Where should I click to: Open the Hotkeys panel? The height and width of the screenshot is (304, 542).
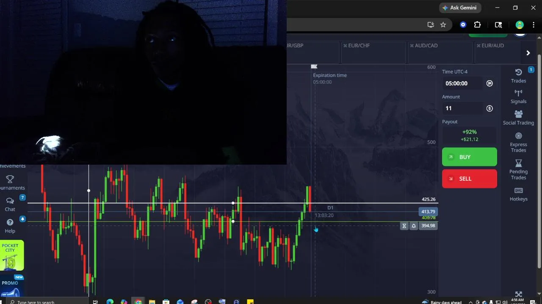click(518, 194)
